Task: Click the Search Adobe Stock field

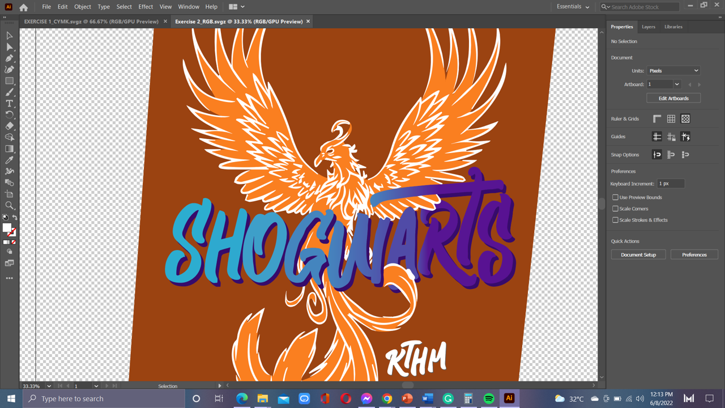Action: tap(639, 7)
